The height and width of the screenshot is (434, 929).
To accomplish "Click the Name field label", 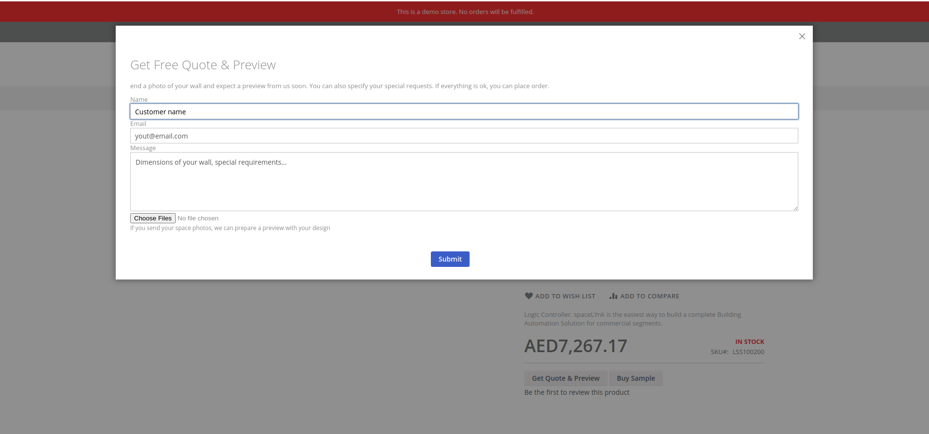I will (x=139, y=99).
